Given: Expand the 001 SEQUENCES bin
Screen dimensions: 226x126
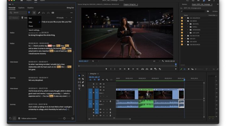Looking at the screenshot, I should 185,18.
